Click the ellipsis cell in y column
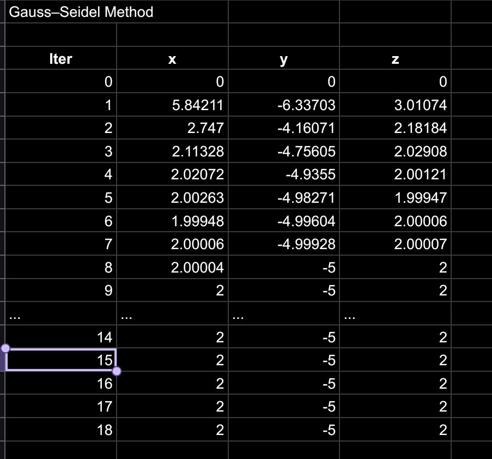The image size is (492, 459). pyautogui.click(x=284, y=313)
